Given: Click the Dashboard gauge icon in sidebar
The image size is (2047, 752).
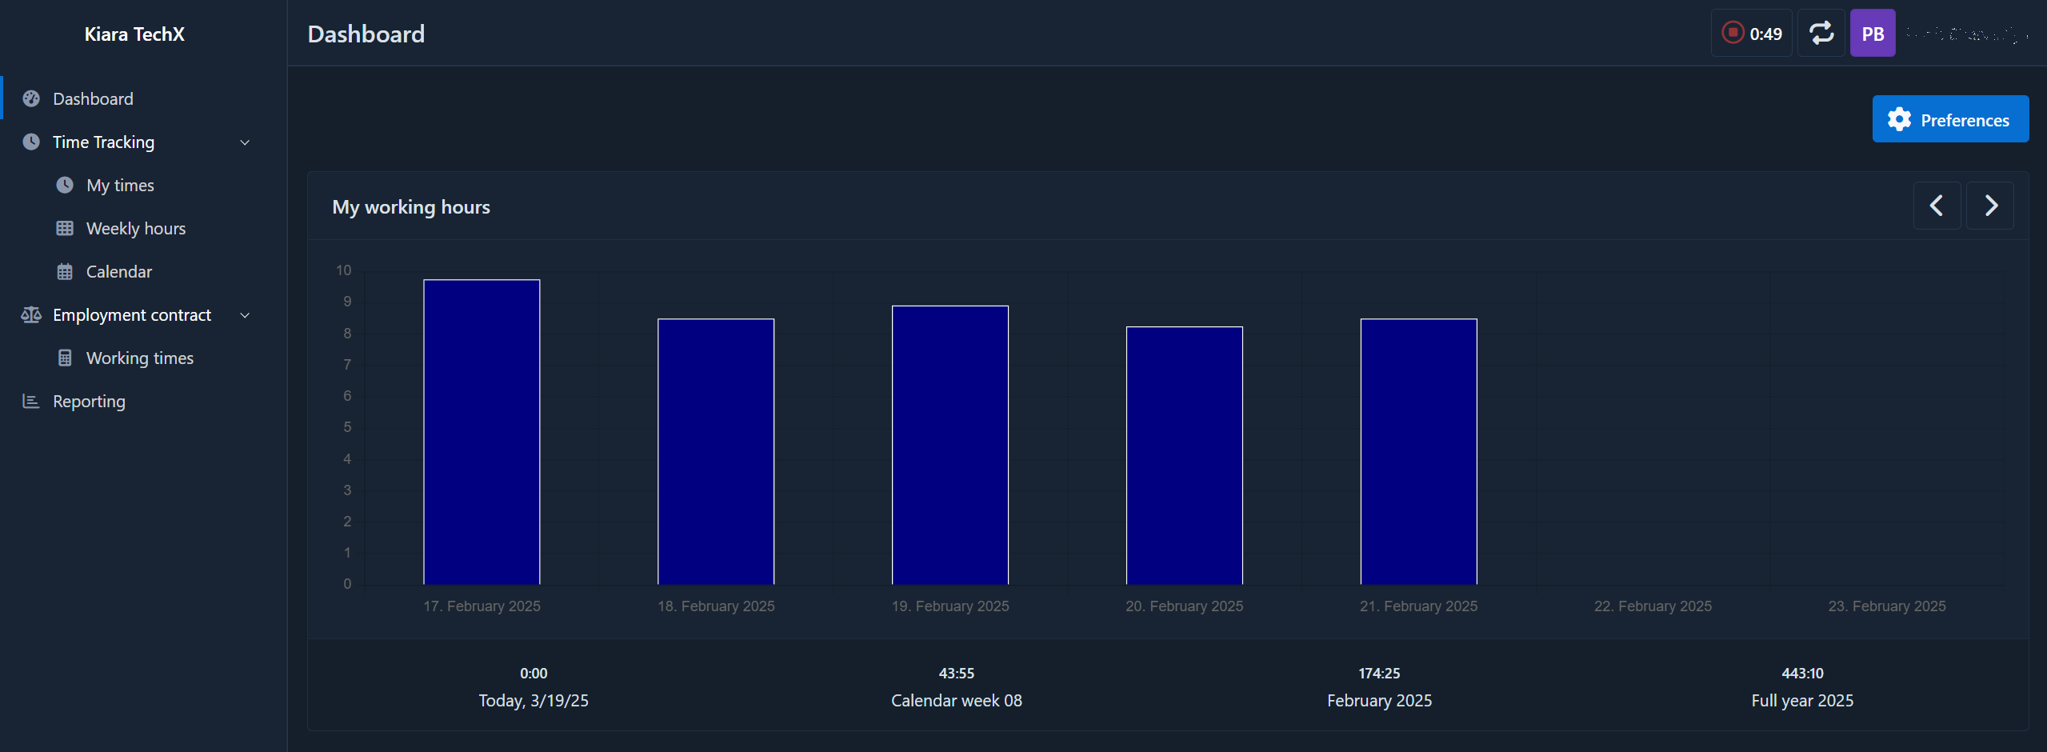Looking at the screenshot, I should pos(31,98).
